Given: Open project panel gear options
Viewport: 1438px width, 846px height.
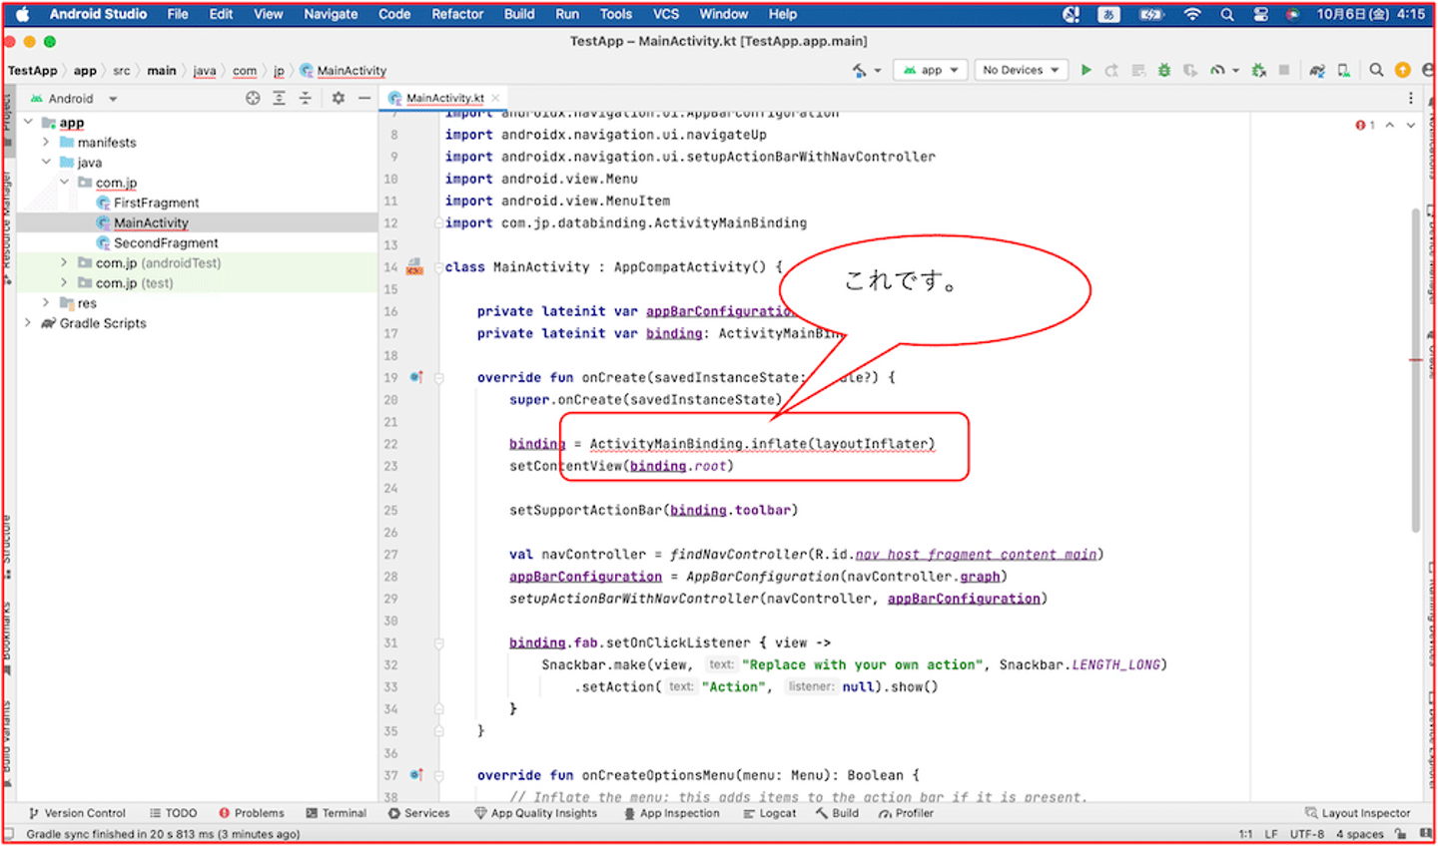Looking at the screenshot, I should tap(339, 98).
